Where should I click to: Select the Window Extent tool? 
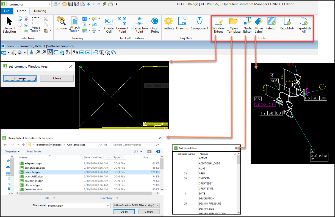coord(218,24)
